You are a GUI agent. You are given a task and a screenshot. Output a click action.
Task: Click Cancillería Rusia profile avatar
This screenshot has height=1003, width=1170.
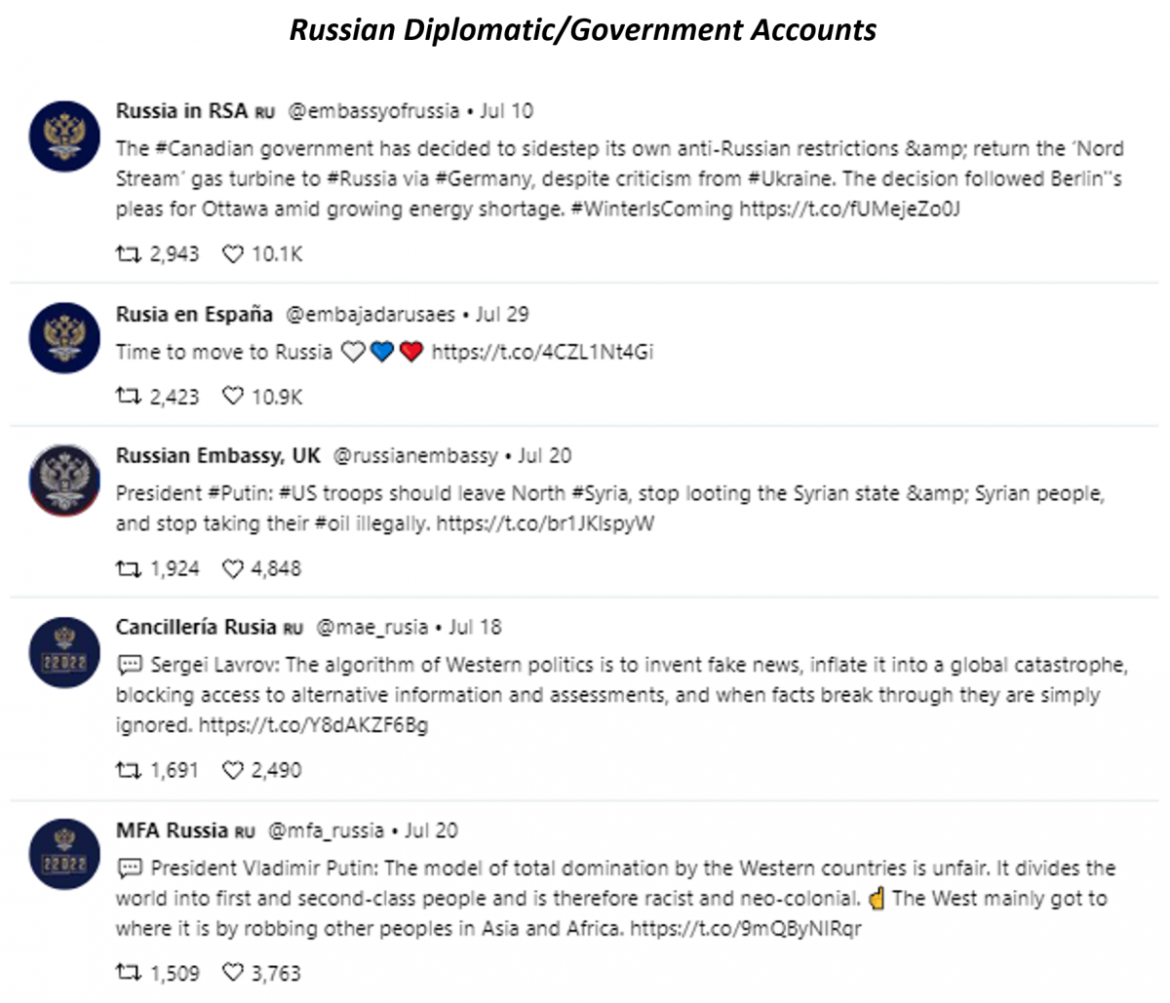(x=64, y=652)
